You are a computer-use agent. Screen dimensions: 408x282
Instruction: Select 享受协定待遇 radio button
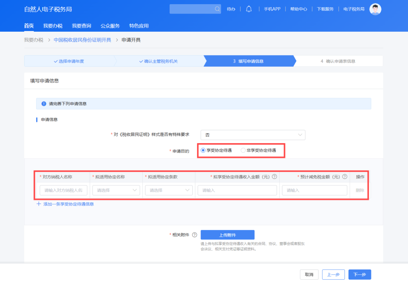click(x=203, y=150)
